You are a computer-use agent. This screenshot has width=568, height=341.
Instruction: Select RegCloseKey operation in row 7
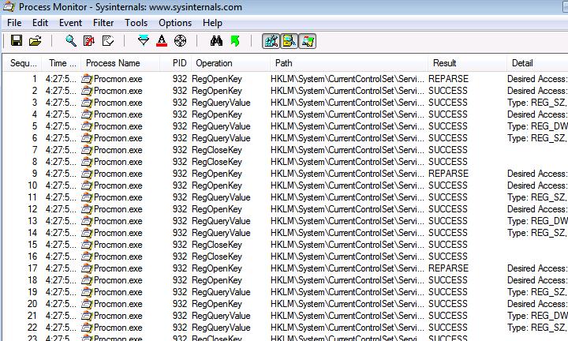(x=217, y=150)
